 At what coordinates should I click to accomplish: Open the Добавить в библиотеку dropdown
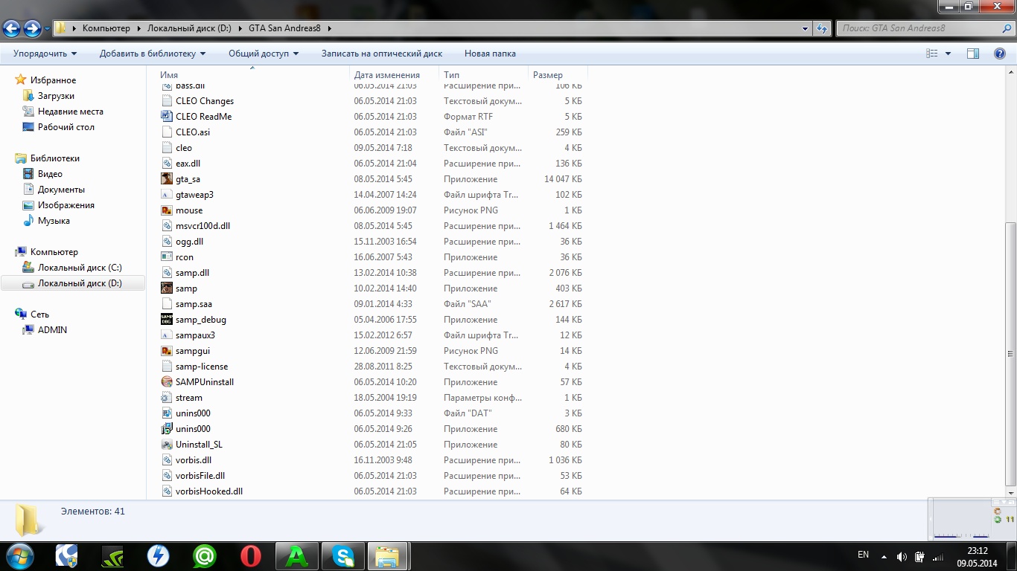(153, 54)
